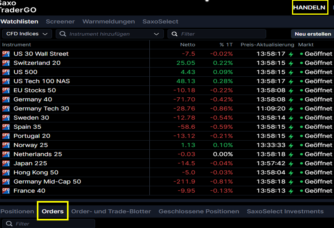Open the Screener tab
334x228 pixels.
pos(60,21)
